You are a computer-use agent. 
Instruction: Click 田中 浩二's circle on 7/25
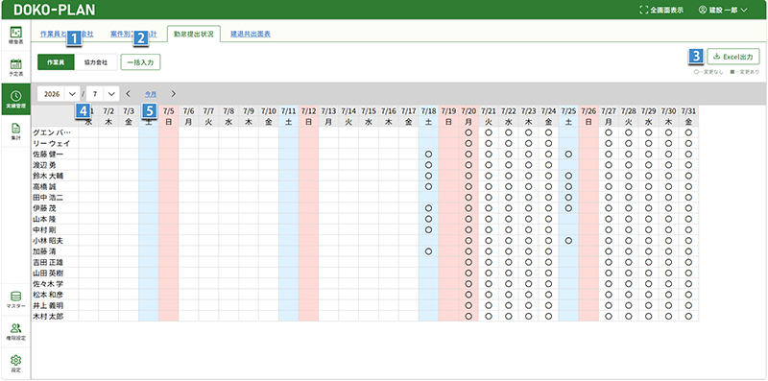(568, 197)
